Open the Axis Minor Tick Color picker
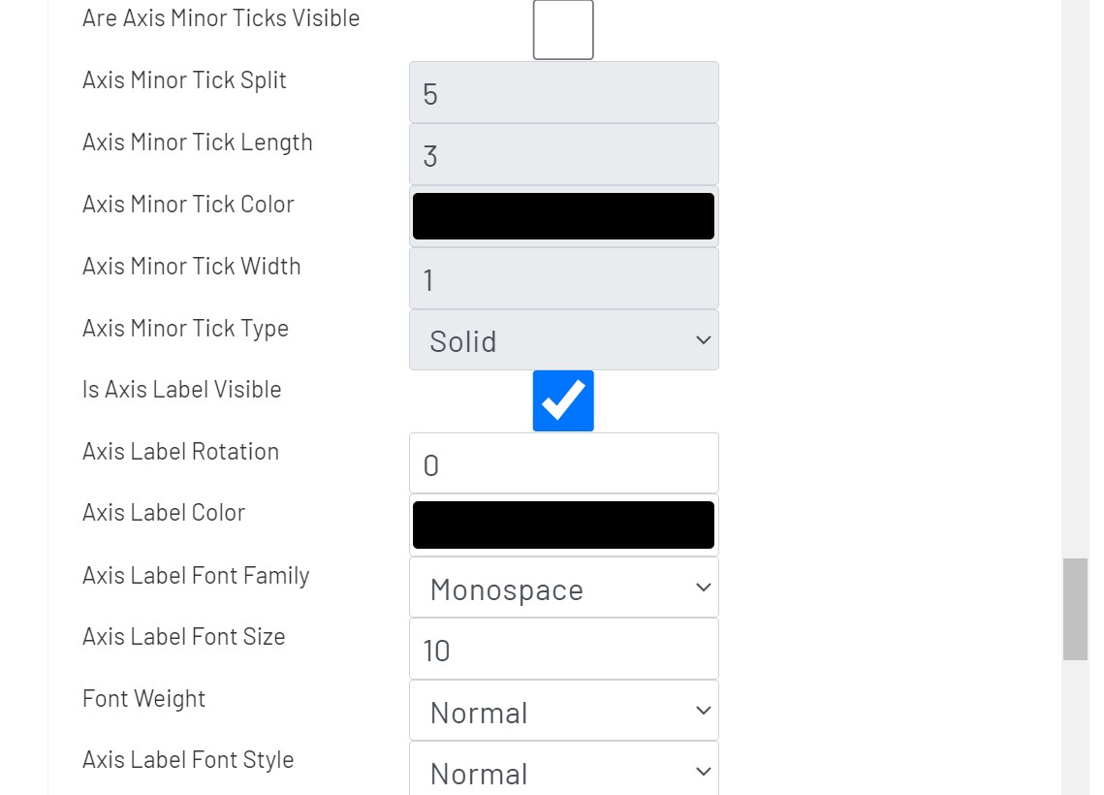Screen dimensions: 1104x795 563,215
